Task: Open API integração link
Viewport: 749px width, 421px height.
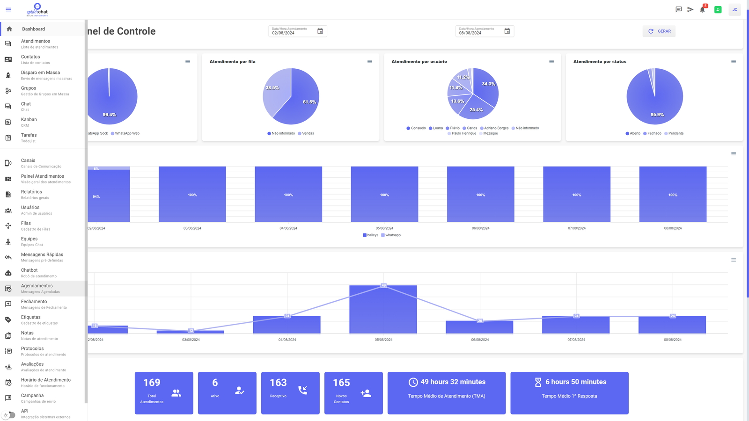Action: click(x=43, y=414)
